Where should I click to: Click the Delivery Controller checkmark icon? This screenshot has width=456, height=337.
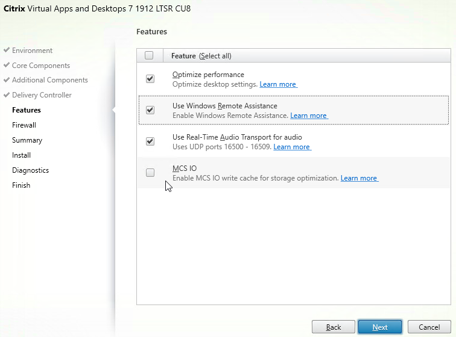[7, 94]
